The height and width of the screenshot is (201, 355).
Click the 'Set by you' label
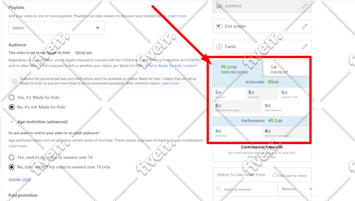click(x=84, y=53)
